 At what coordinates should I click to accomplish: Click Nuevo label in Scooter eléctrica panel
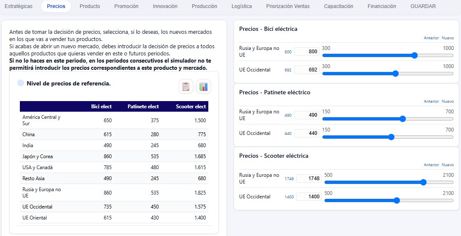(x=448, y=165)
